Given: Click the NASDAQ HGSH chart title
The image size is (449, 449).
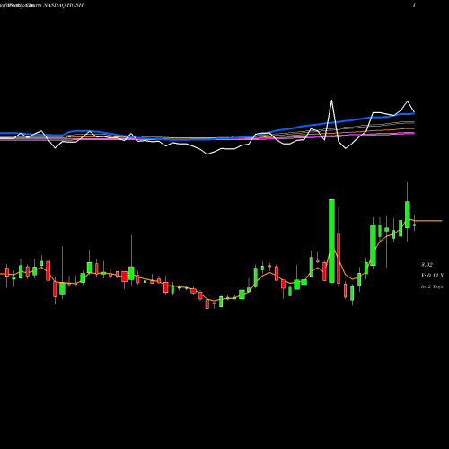Looking at the screenshot, I should 64,5.
